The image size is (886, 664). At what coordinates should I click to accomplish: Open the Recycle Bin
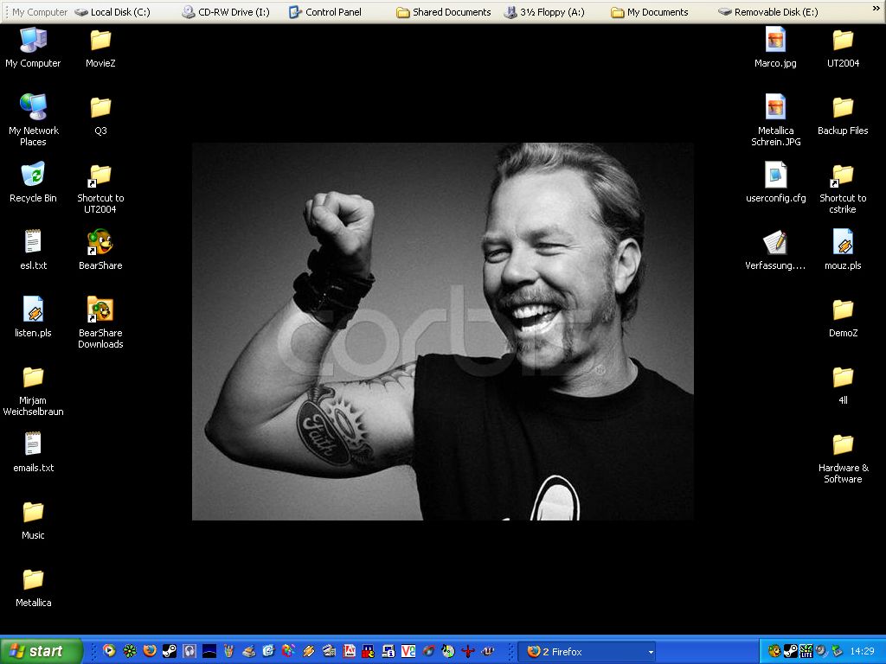(33, 176)
